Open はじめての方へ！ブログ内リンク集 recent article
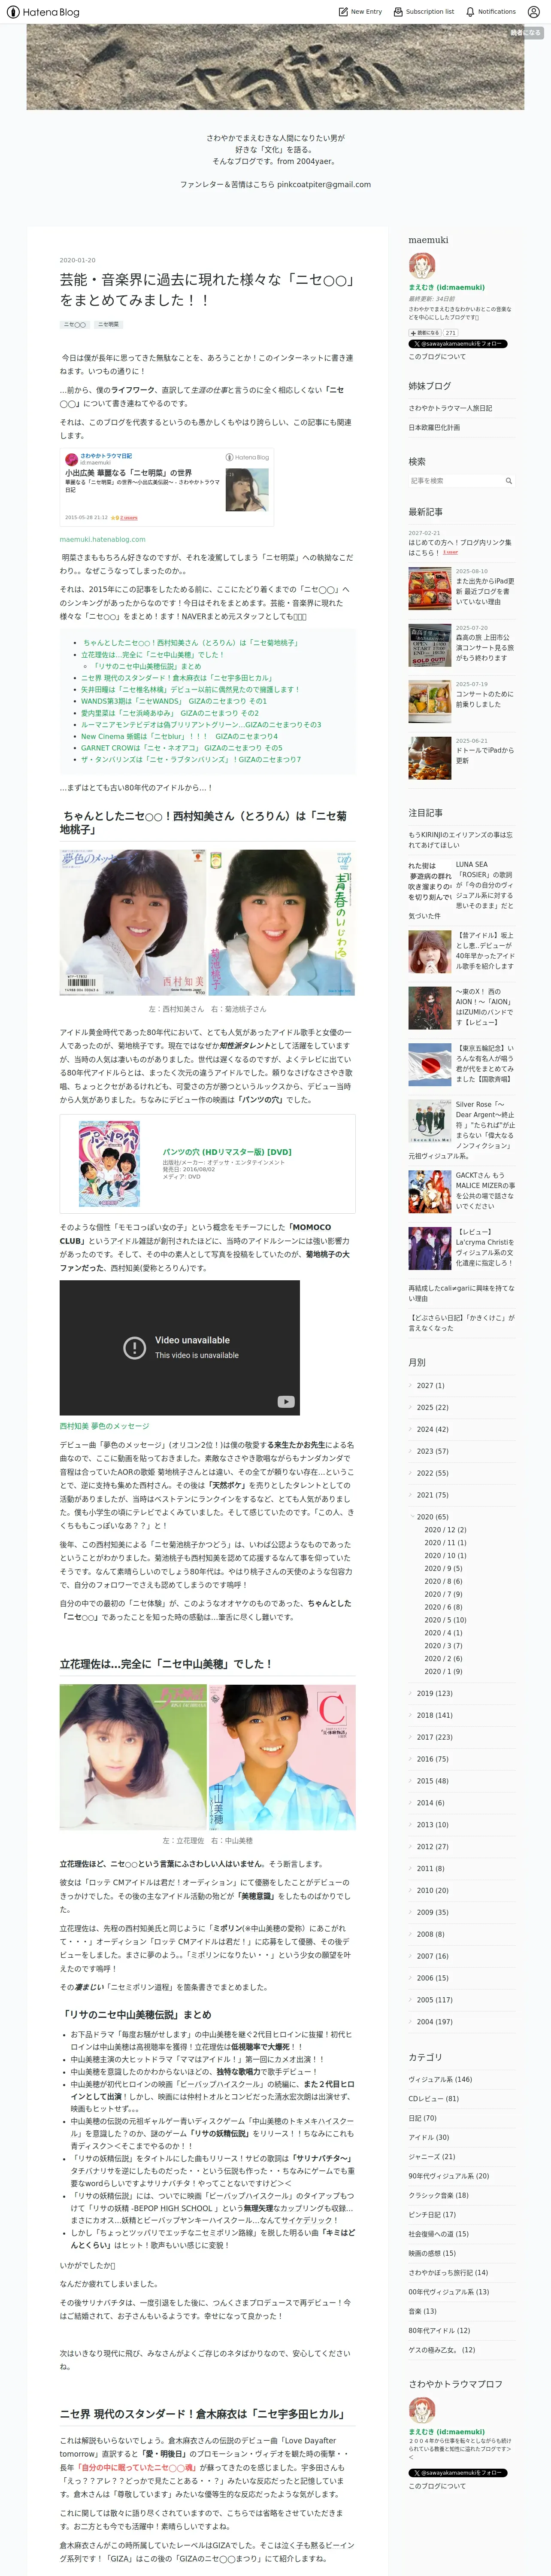 (459, 547)
